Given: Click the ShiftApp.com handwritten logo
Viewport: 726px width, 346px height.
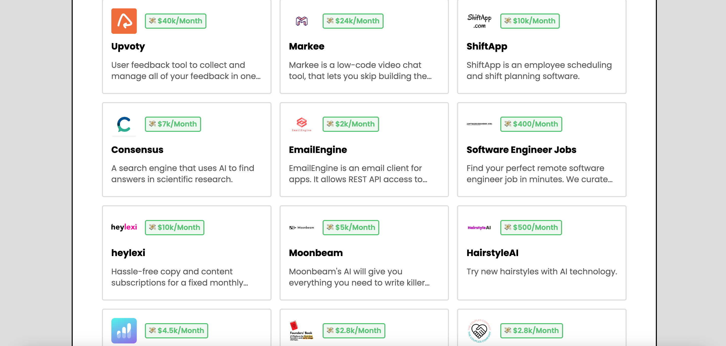Looking at the screenshot, I should click(479, 21).
